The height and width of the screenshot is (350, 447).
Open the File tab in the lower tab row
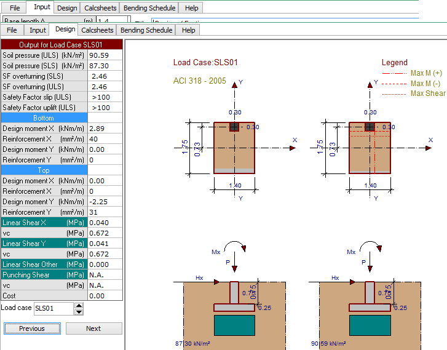[x=12, y=30]
